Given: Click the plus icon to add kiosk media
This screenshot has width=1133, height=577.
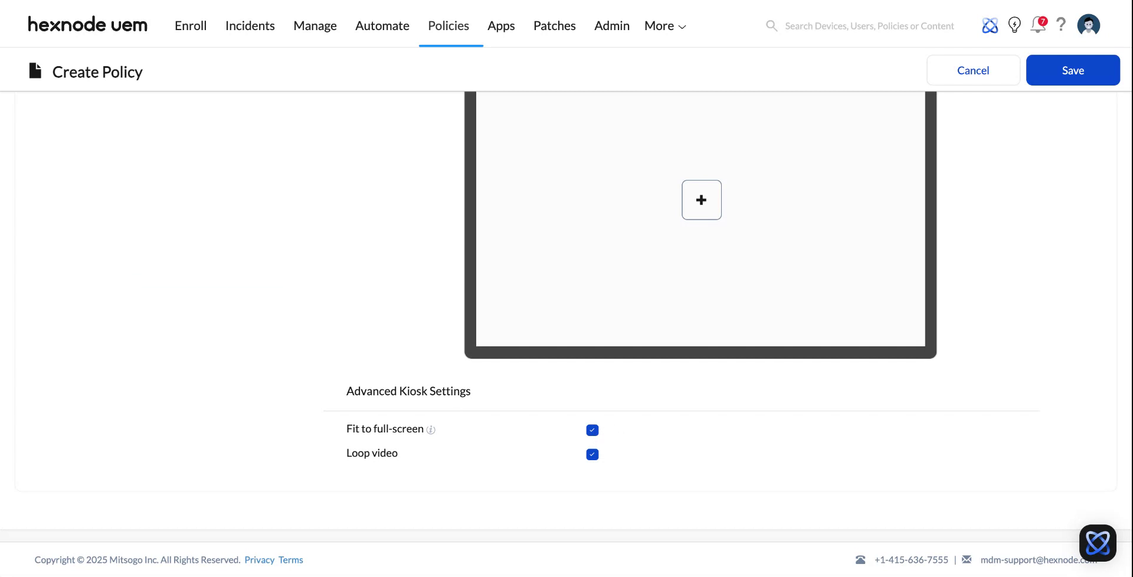Looking at the screenshot, I should (x=701, y=199).
